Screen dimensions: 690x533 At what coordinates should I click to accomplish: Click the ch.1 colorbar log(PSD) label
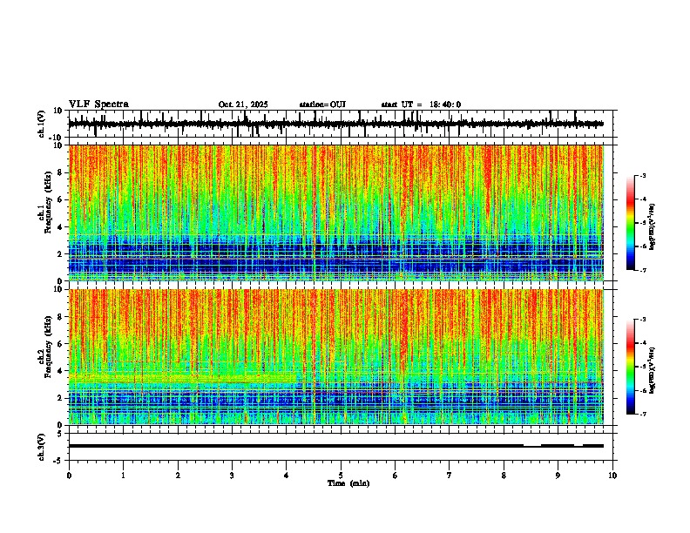tap(652, 226)
